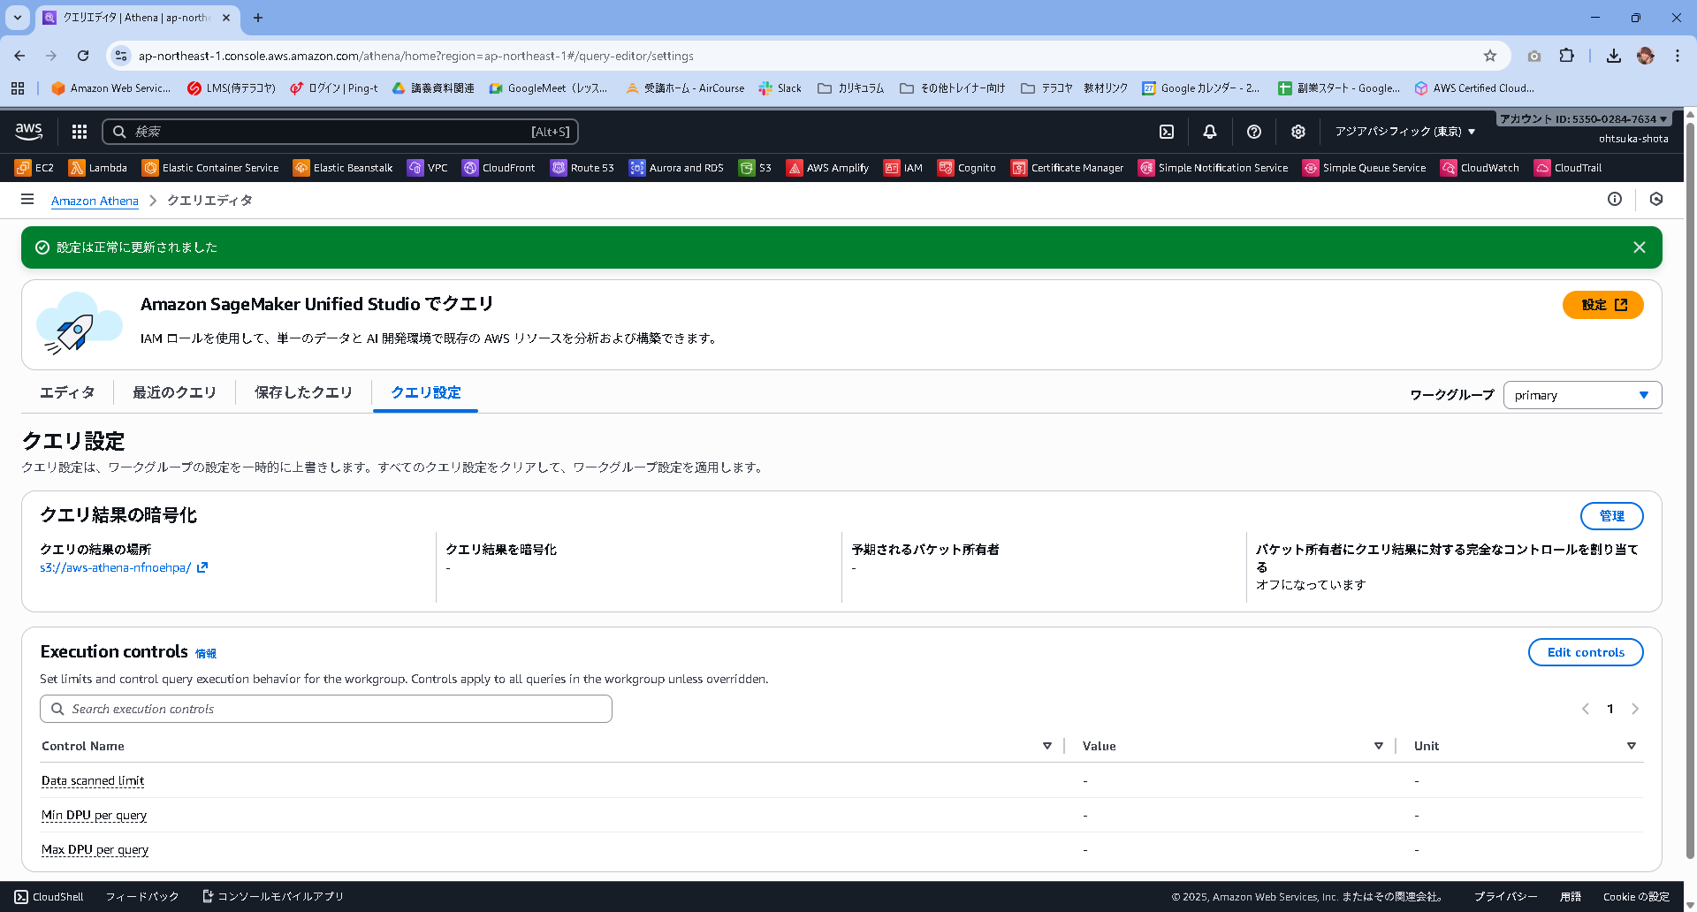This screenshot has width=1697, height=912.
Task: Open the workgroup primary dropdown
Action: (x=1582, y=395)
